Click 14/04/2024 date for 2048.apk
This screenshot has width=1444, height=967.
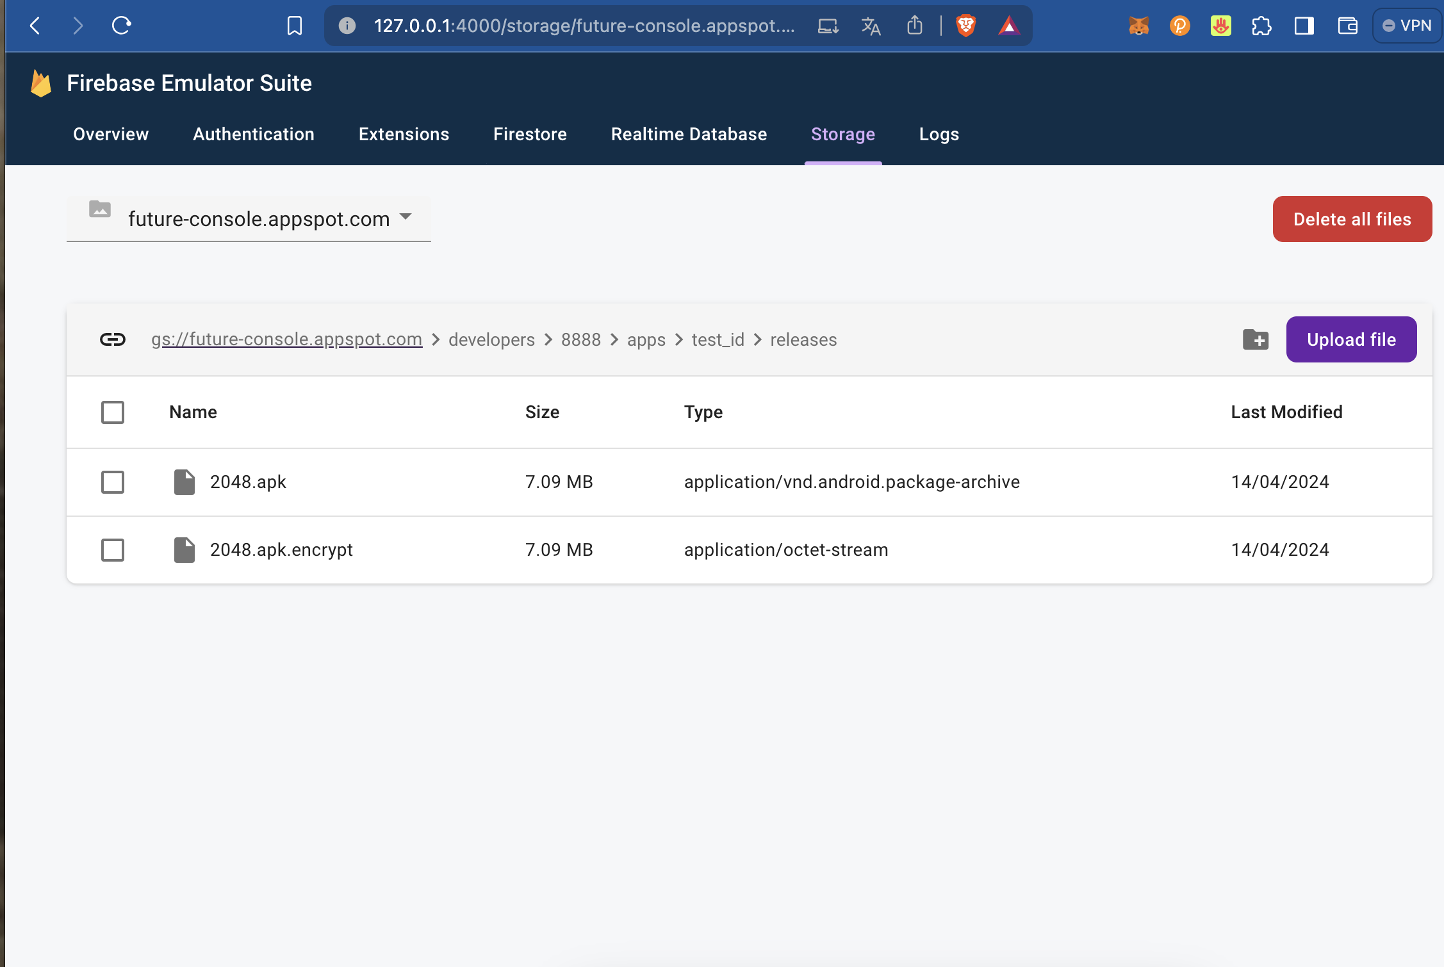point(1280,482)
